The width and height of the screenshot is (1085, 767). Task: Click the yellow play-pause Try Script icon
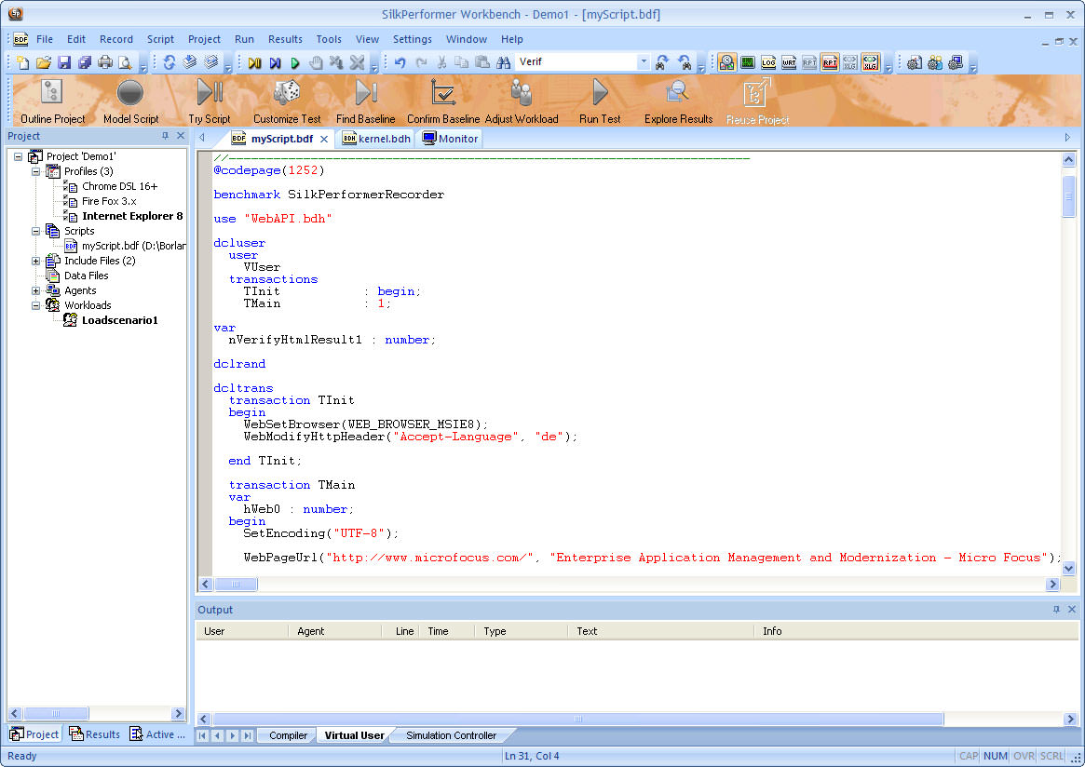[254, 63]
